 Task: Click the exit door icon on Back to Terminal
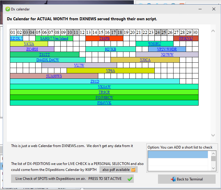(173, 179)
